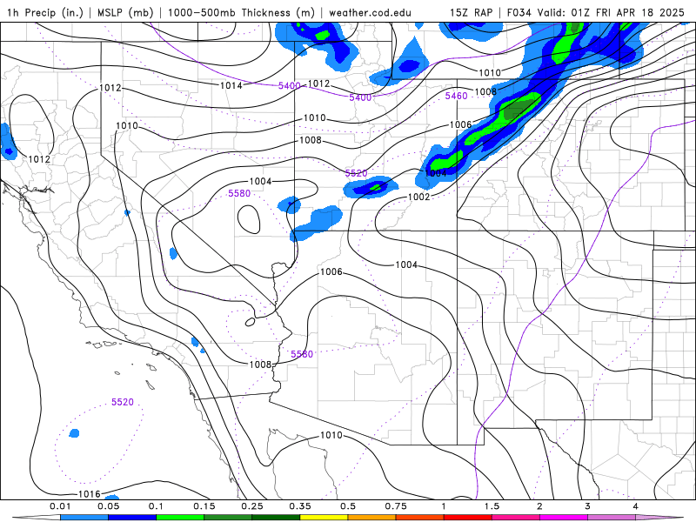Screen dimensions: 696x522
Task: Click the 0.05 legend value
Action: point(108,506)
